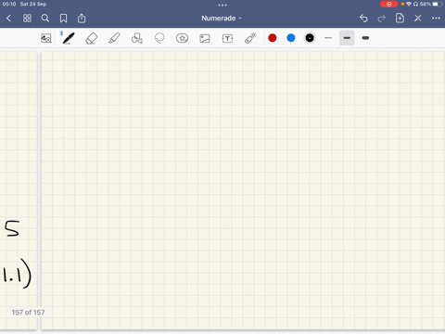Add a new page

coord(400,18)
